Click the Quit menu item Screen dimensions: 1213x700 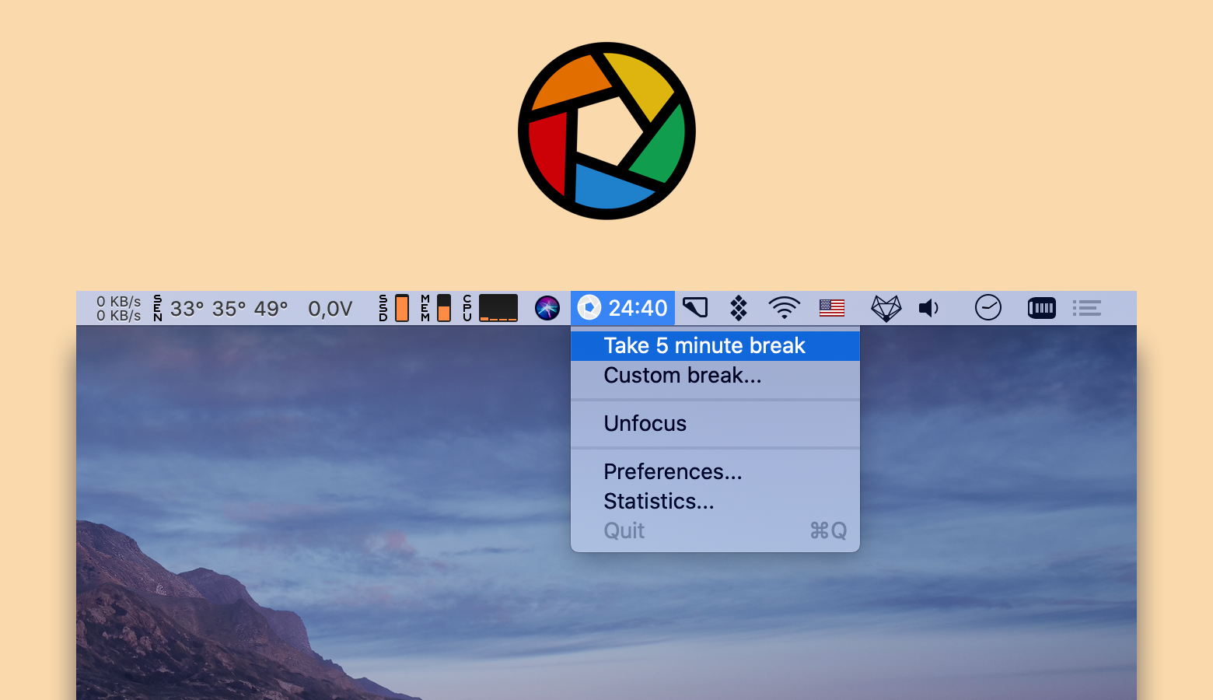[715, 531]
